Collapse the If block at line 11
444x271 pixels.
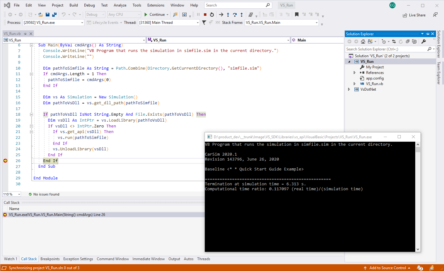click(32, 74)
